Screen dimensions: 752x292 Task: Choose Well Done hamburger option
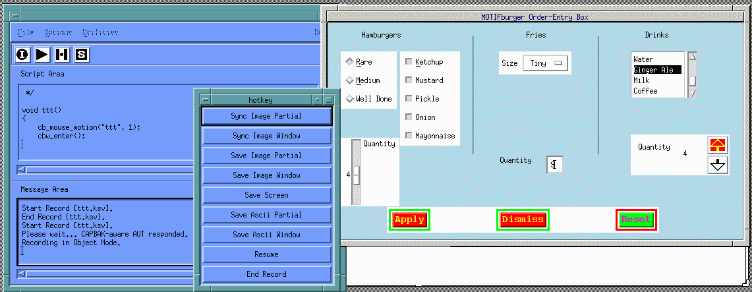click(349, 99)
